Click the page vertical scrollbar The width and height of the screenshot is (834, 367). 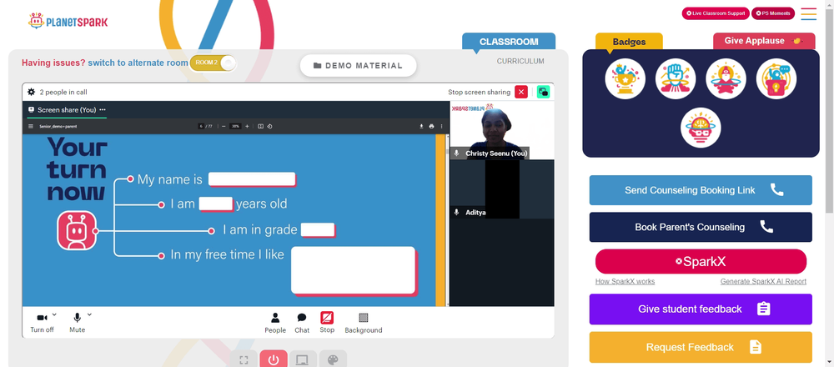click(829, 112)
